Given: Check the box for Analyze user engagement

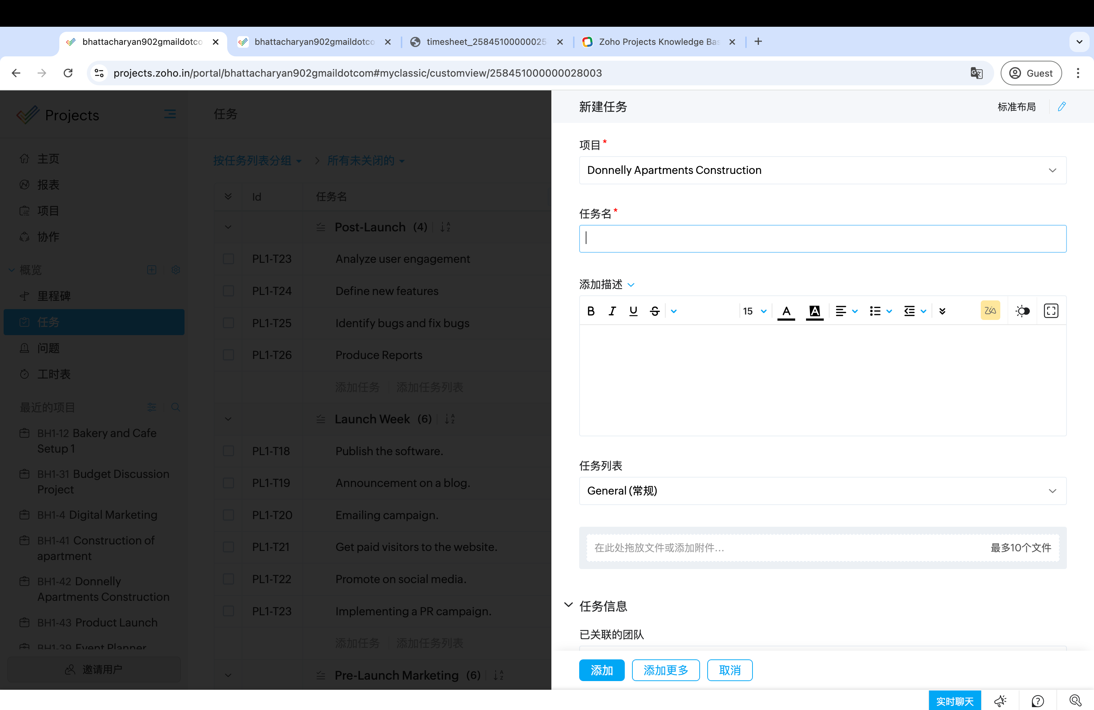Looking at the screenshot, I should [x=228, y=259].
